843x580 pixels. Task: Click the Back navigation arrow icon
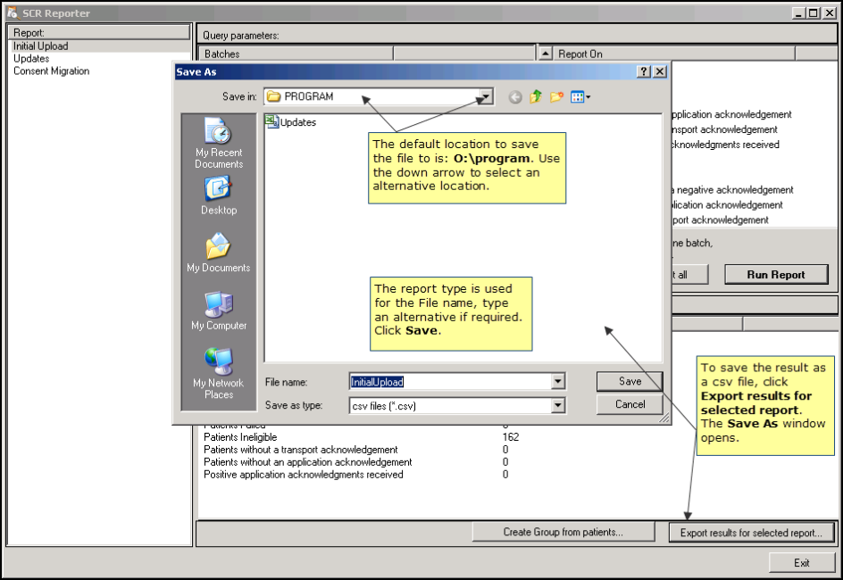(x=515, y=97)
